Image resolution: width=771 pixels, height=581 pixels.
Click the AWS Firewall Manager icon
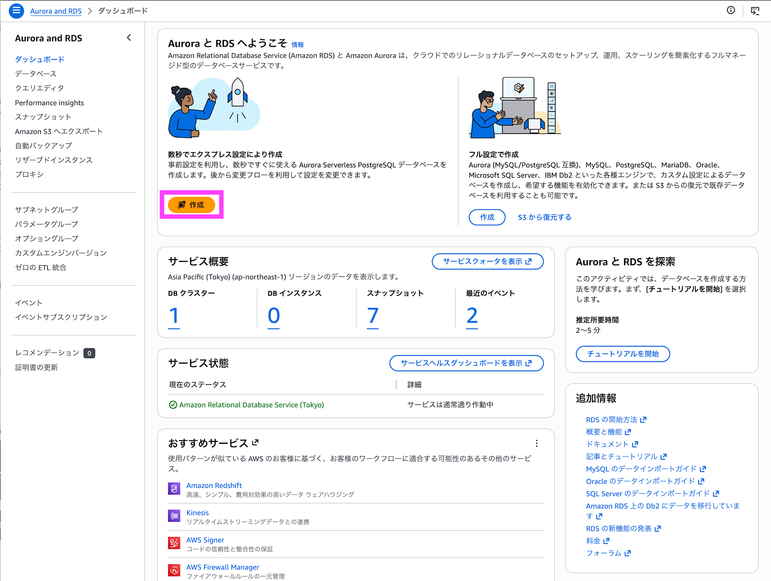pyautogui.click(x=174, y=570)
